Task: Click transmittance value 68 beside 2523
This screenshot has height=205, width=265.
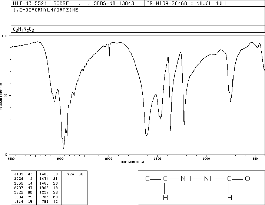Action: 30,192
